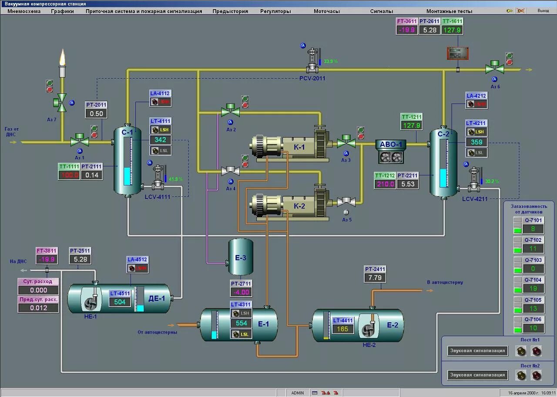Open the Моточасы menu
This screenshot has height=397, width=557.
[x=327, y=11]
